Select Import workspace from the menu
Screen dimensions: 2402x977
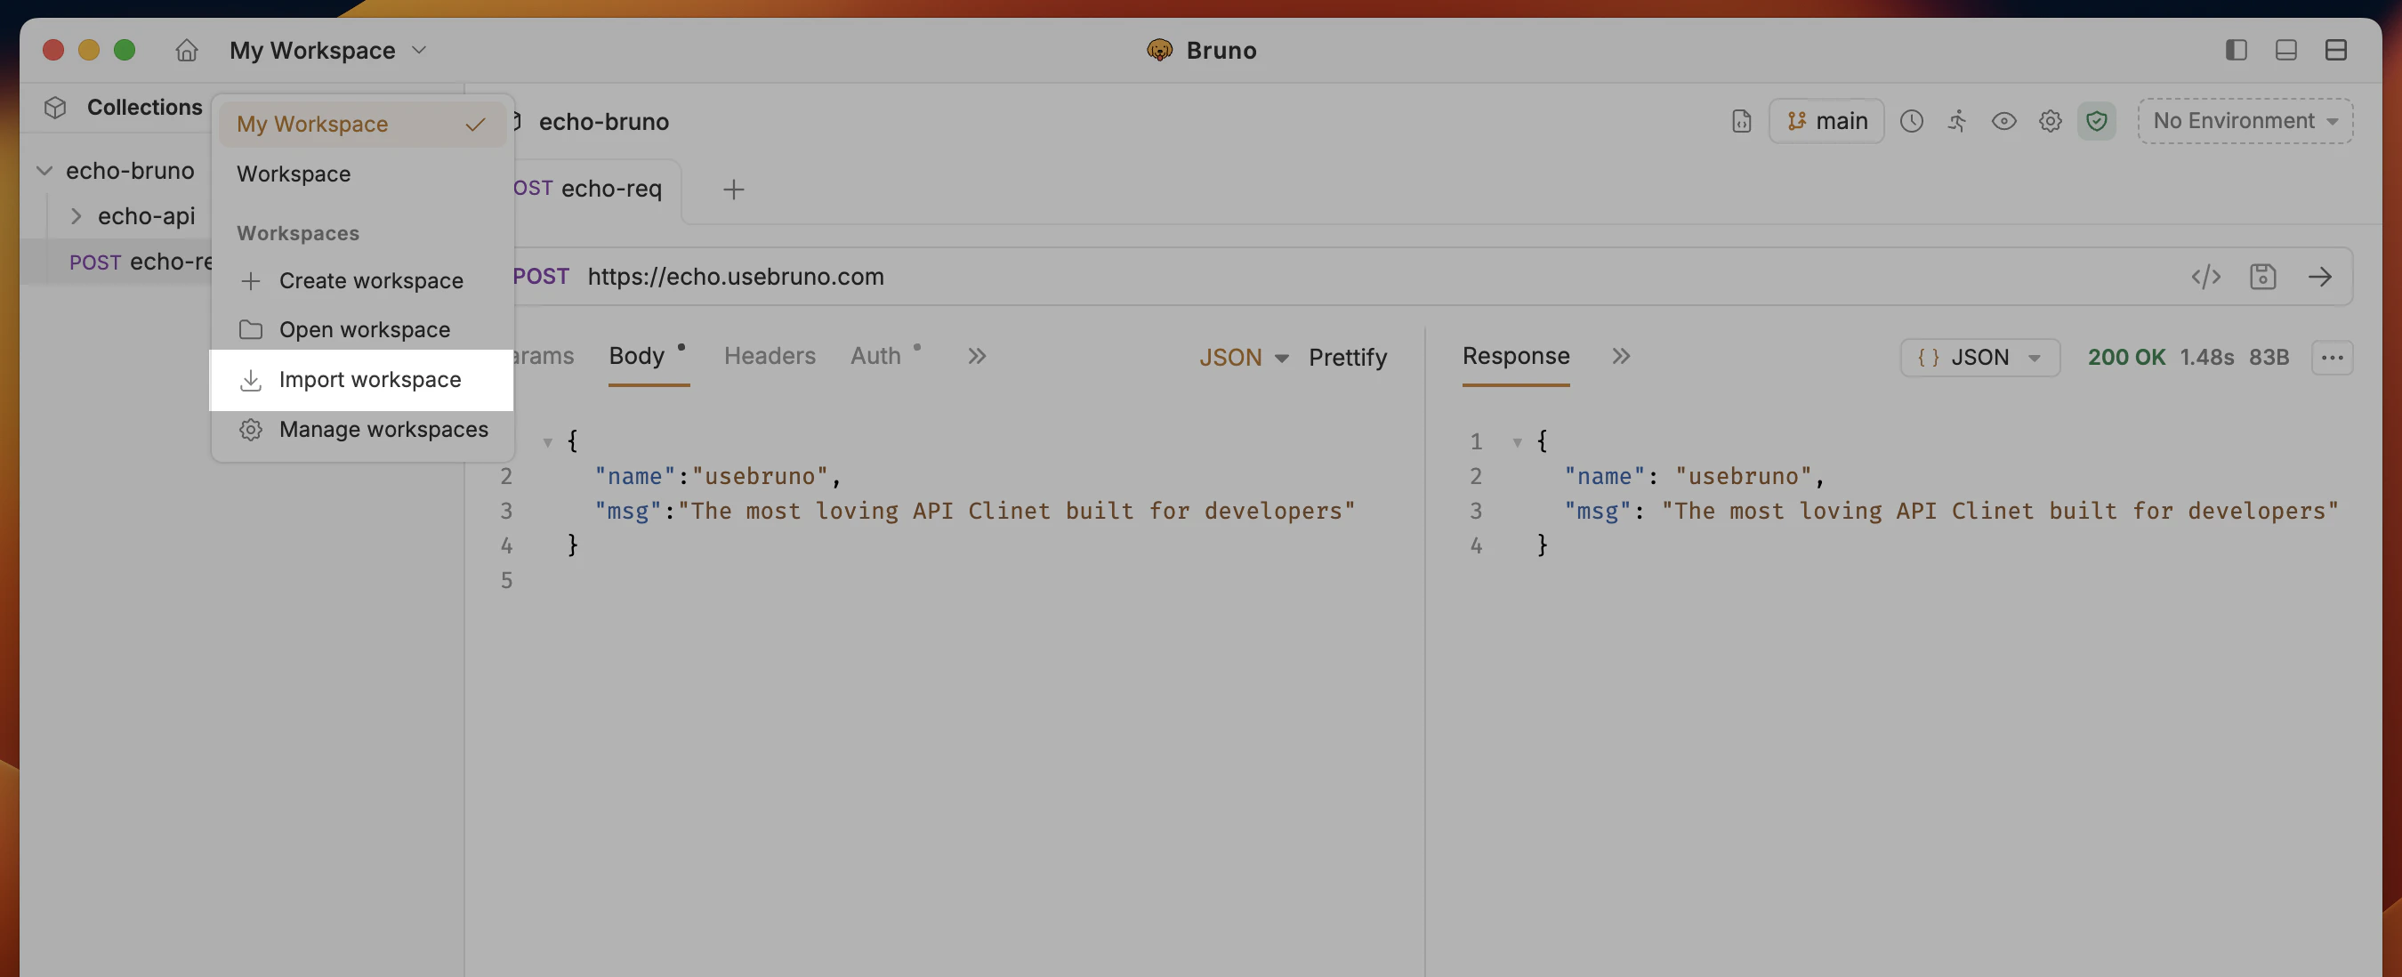click(x=369, y=379)
